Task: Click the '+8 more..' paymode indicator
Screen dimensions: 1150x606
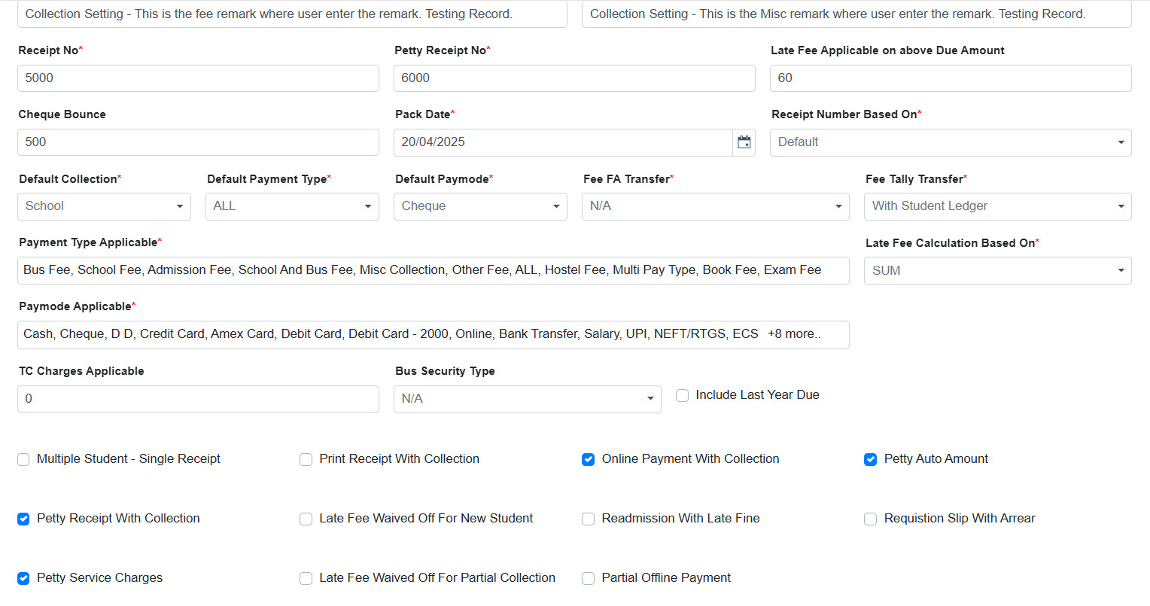Action: pyautogui.click(x=794, y=334)
